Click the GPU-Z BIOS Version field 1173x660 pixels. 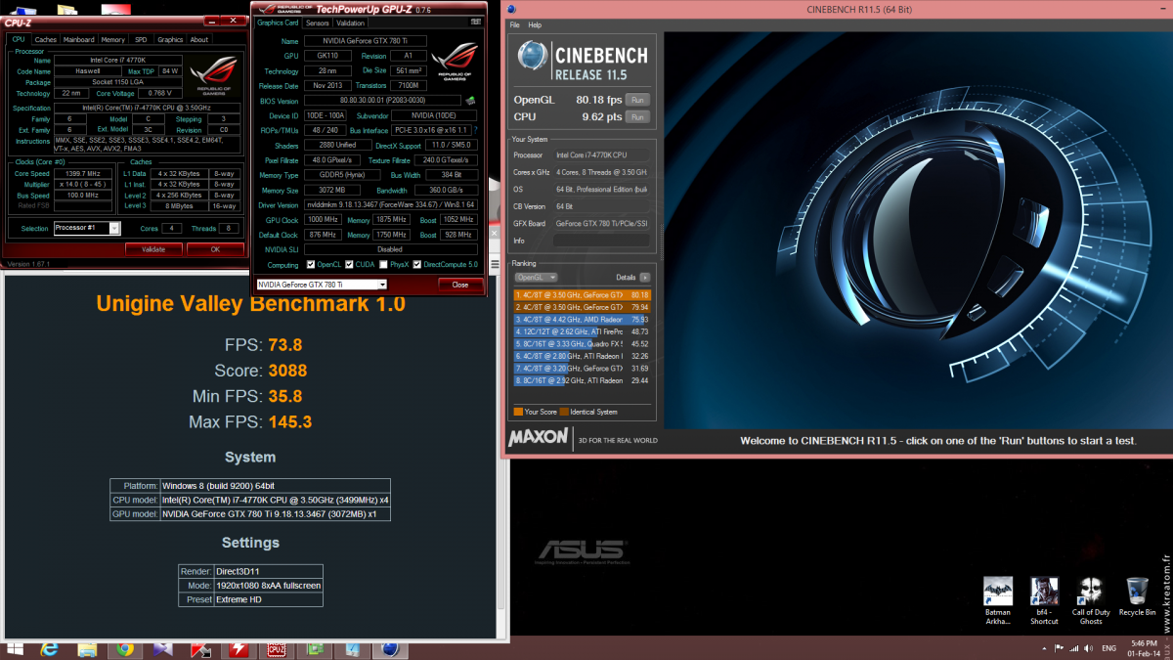pos(382,100)
